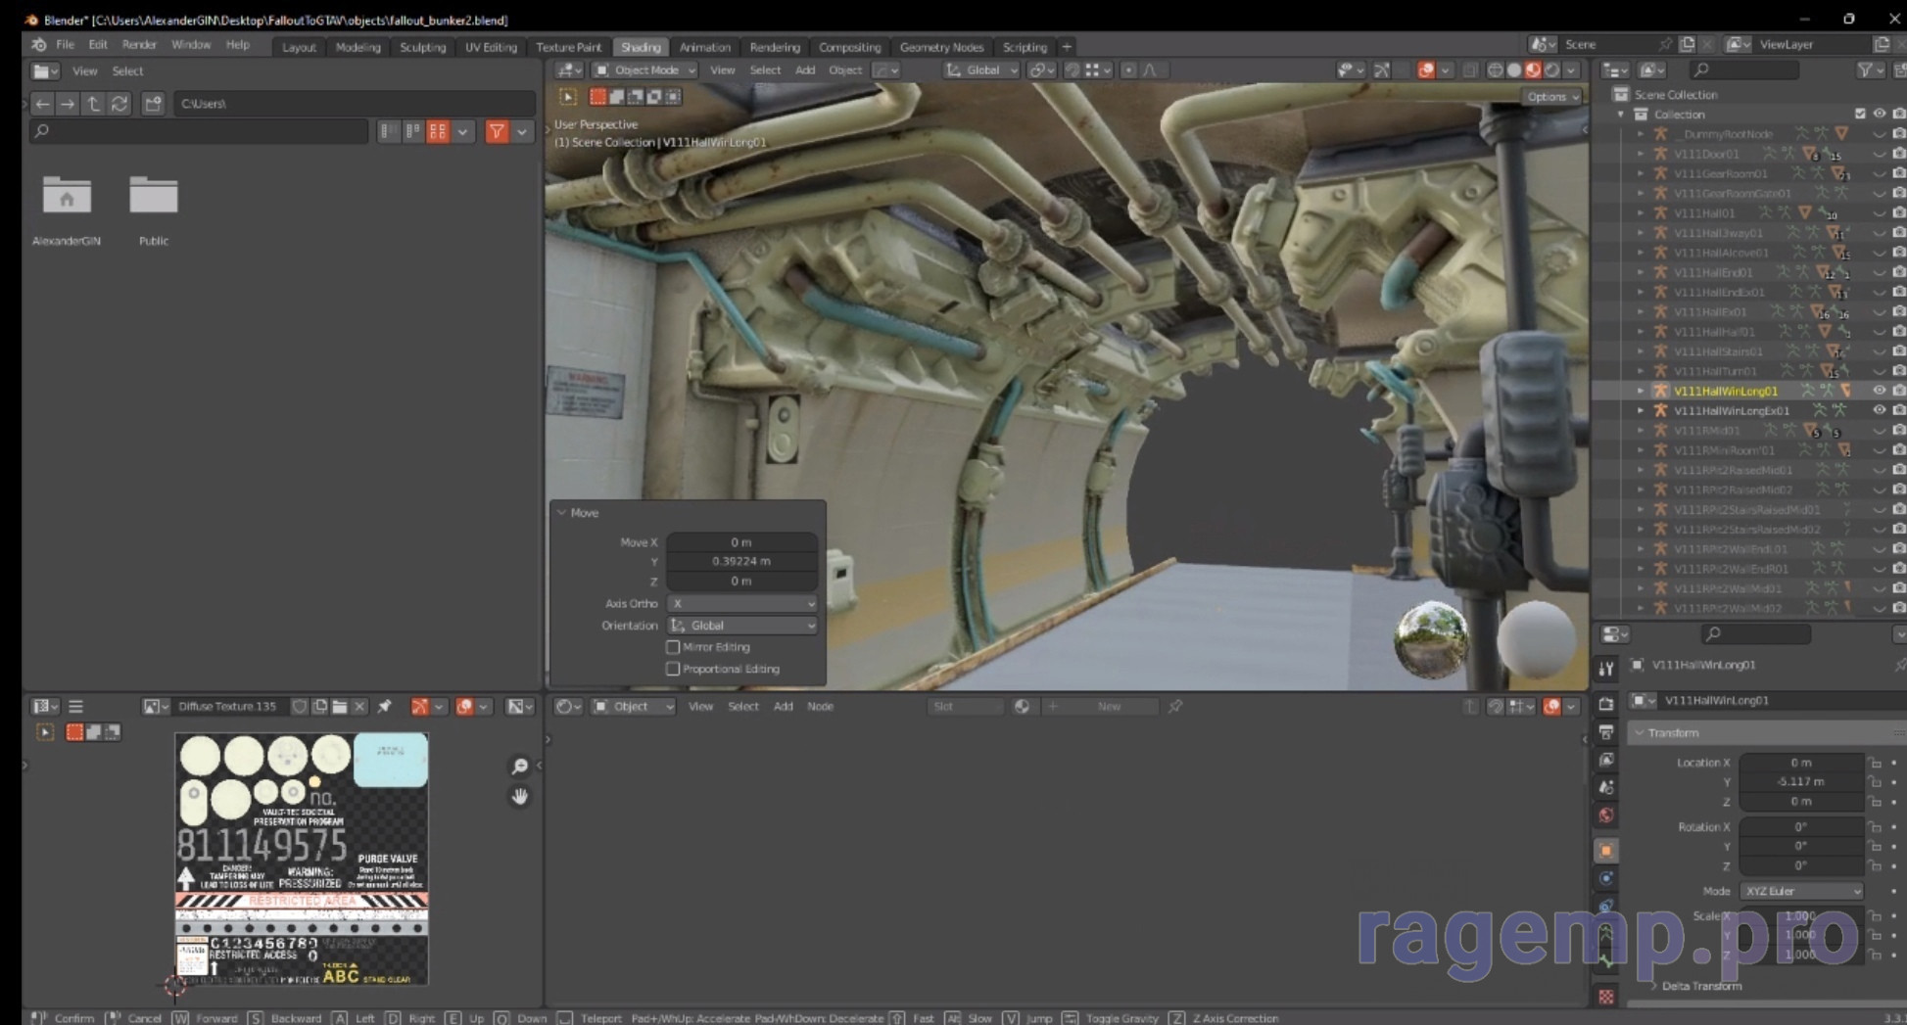Unlink Diffuse Texture 135 image
The height and width of the screenshot is (1025, 1907).
359,706
